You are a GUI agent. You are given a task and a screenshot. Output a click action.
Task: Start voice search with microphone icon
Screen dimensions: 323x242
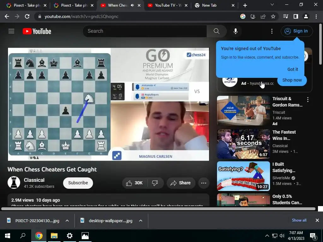[x=235, y=31]
